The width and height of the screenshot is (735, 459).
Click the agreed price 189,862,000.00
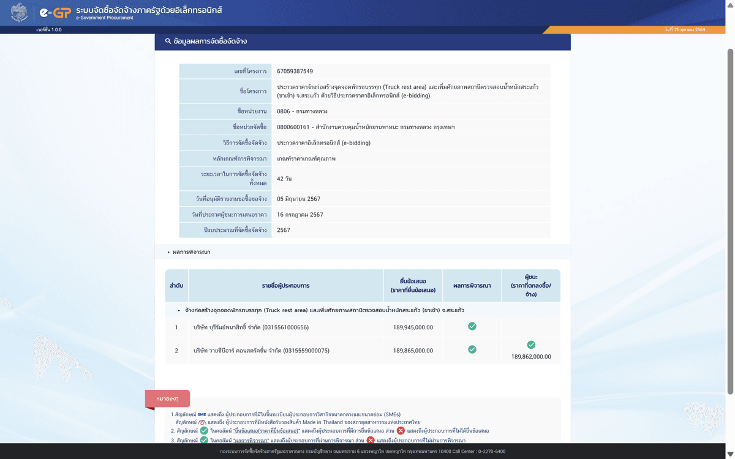[531, 357]
